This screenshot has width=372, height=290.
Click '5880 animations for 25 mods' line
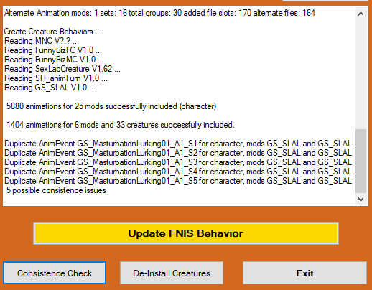click(x=111, y=106)
